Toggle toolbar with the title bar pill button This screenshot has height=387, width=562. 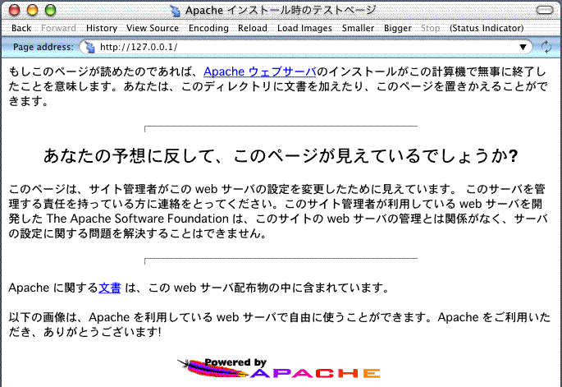(545, 10)
